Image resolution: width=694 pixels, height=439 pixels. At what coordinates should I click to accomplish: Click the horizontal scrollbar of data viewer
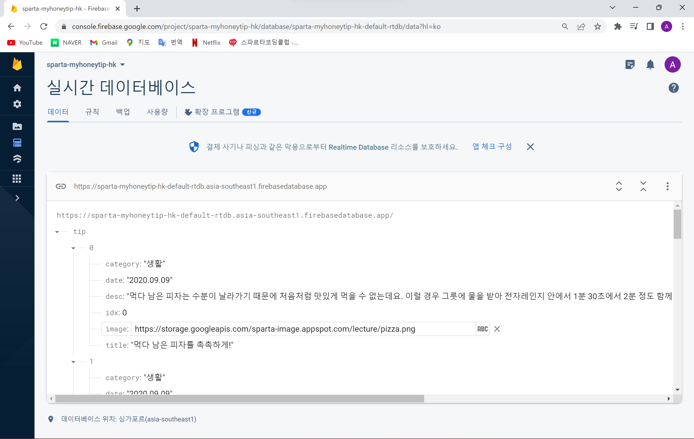tap(239, 399)
